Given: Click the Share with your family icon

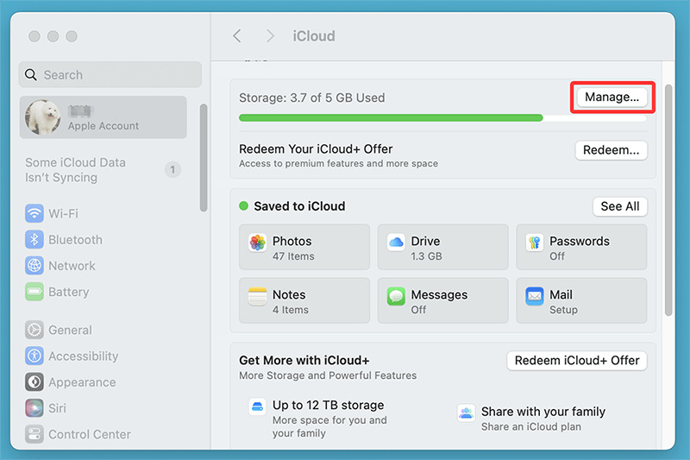Looking at the screenshot, I should [466, 413].
